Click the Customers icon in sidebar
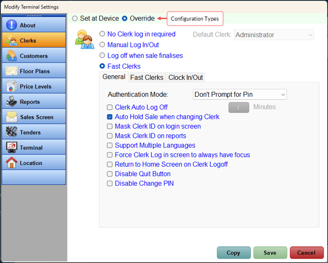The width and height of the screenshot is (328, 263). coord(12,56)
